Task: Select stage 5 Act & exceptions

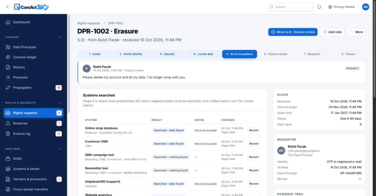Action: (239, 54)
